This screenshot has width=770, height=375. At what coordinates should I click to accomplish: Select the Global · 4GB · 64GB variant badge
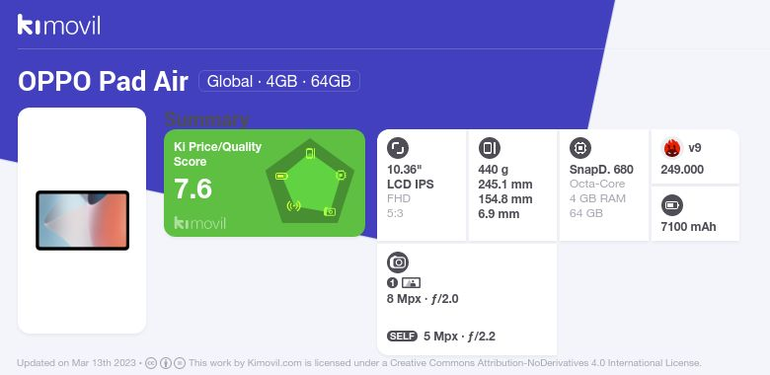point(279,81)
